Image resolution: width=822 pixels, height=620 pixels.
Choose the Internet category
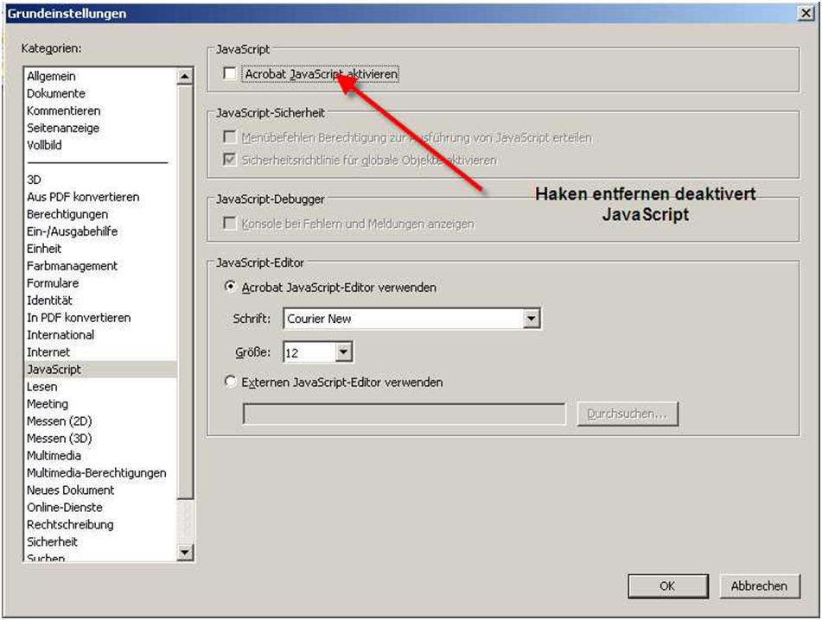[x=48, y=351]
